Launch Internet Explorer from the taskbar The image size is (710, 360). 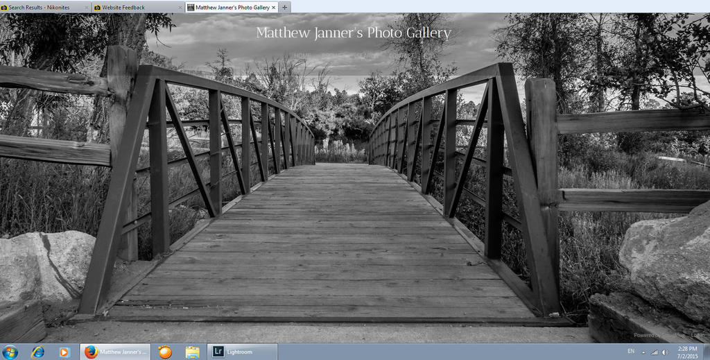[38, 352]
